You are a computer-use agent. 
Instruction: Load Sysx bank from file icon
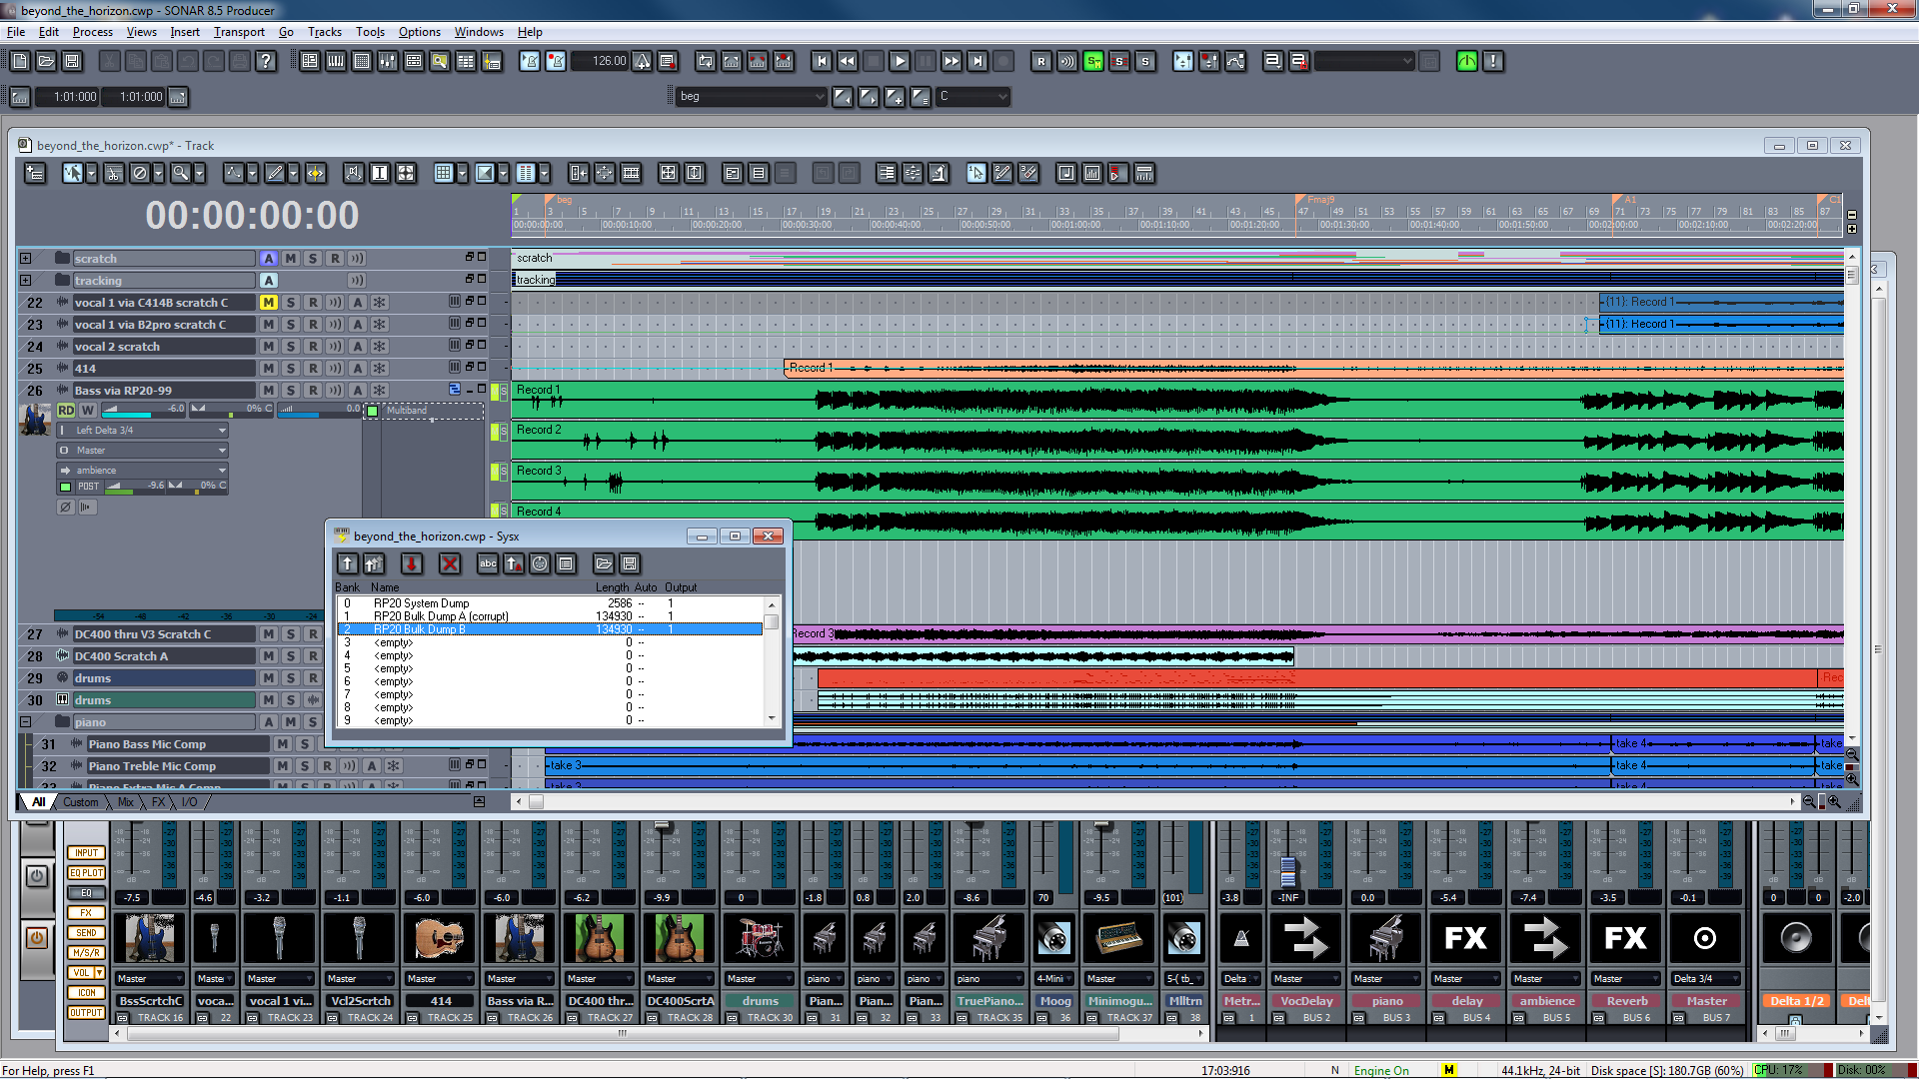pyautogui.click(x=604, y=563)
